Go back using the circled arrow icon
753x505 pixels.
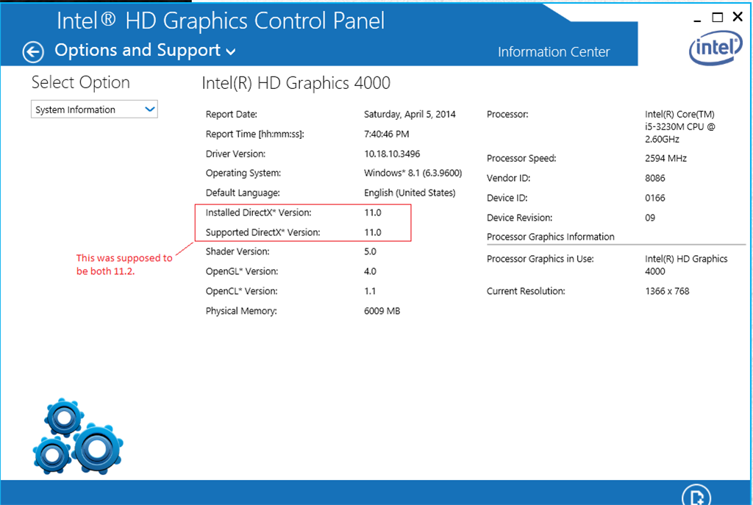[x=33, y=52]
